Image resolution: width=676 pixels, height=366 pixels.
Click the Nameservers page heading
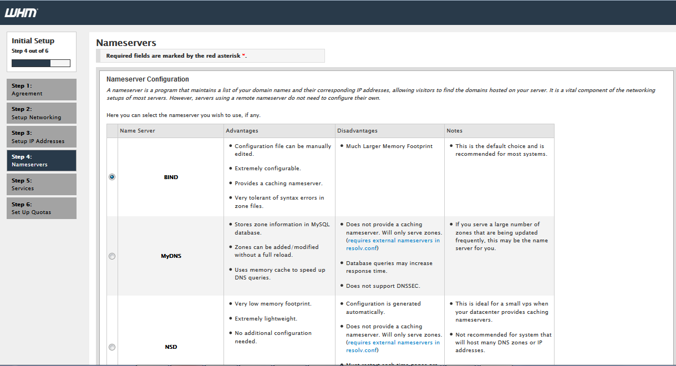(x=126, y=43)
